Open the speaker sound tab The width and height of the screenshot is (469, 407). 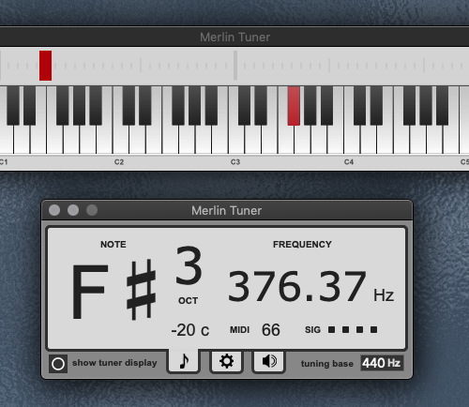269,361
